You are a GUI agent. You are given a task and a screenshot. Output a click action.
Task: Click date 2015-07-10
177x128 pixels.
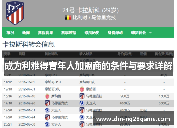tap(27, 96)
